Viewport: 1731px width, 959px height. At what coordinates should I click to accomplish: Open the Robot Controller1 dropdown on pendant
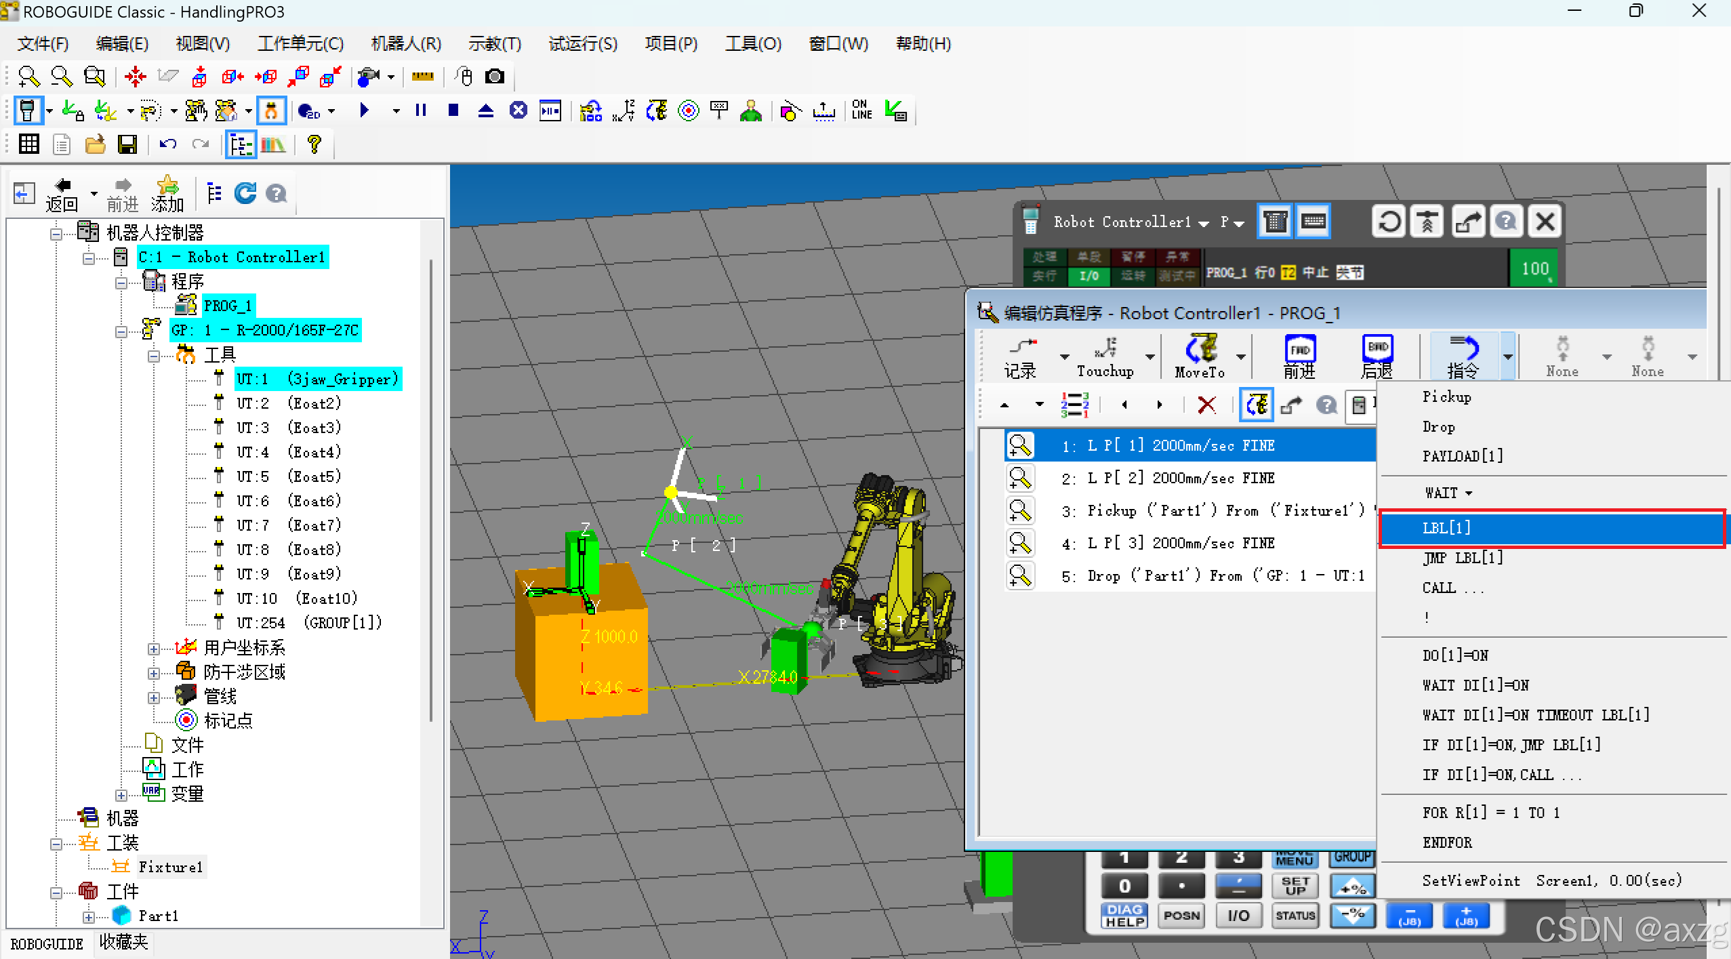tap(1204, 223)
